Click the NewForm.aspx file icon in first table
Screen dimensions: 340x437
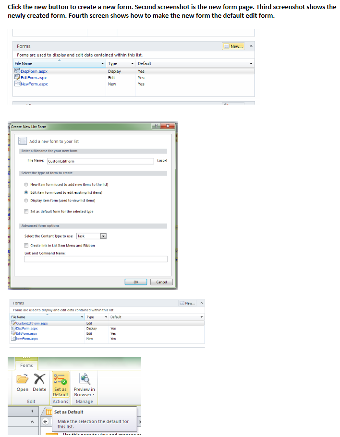coord(17,84)
